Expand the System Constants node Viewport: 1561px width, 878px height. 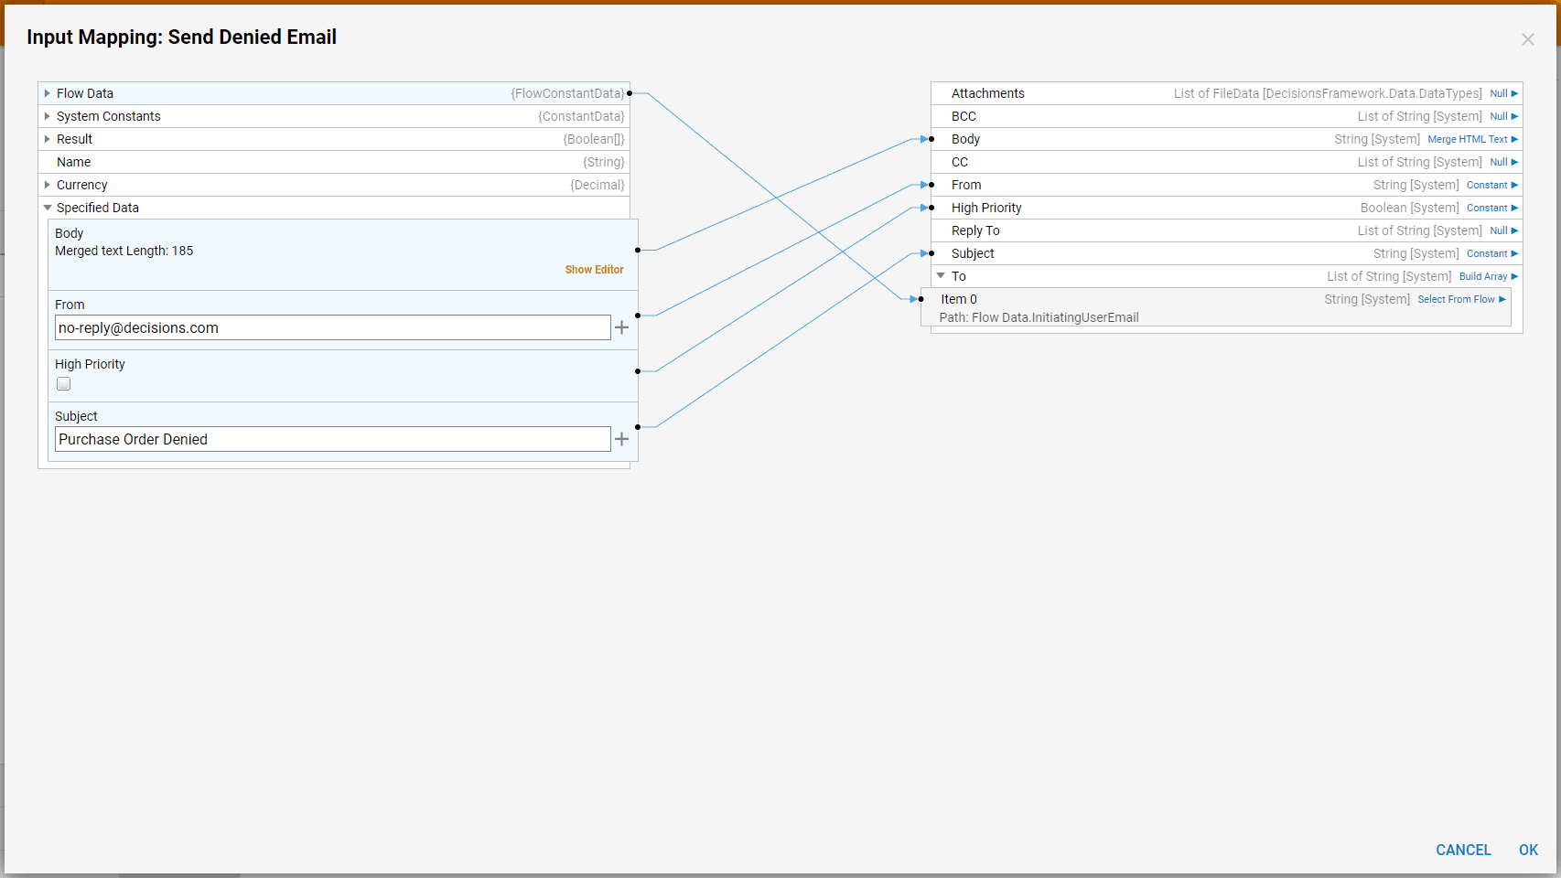pos(48,116)
